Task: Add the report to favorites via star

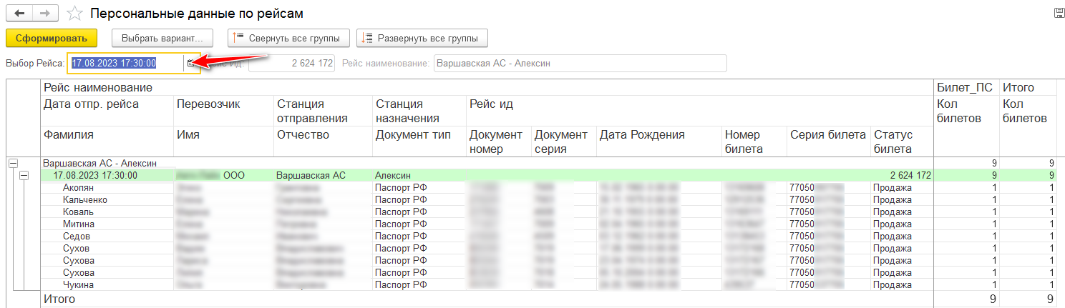Action: (73, 14)
